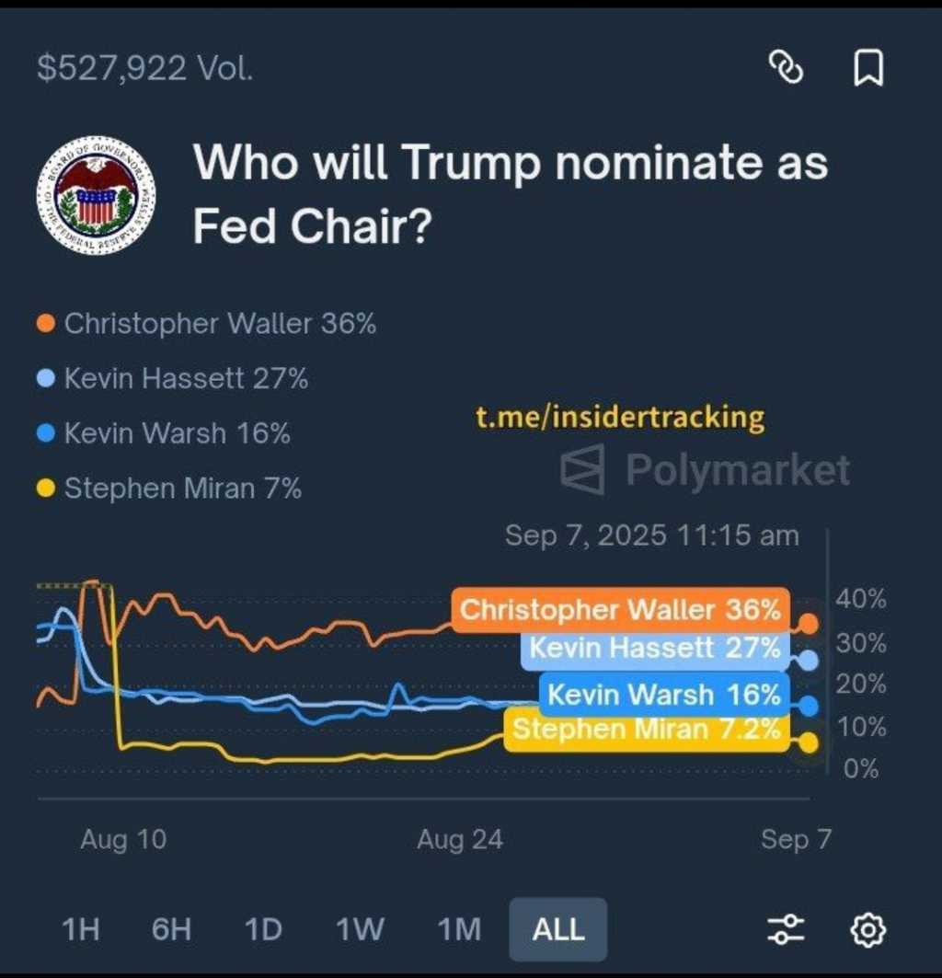Click the Aug 24 date marker
The height and width of the screenshot is (978, 942).
coord(460,839)
